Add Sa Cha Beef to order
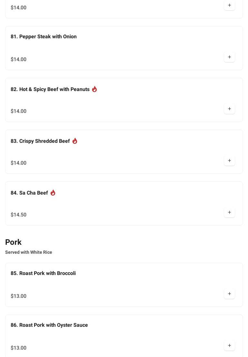This screenshot has width=248, height=357. tap(229, 213)
